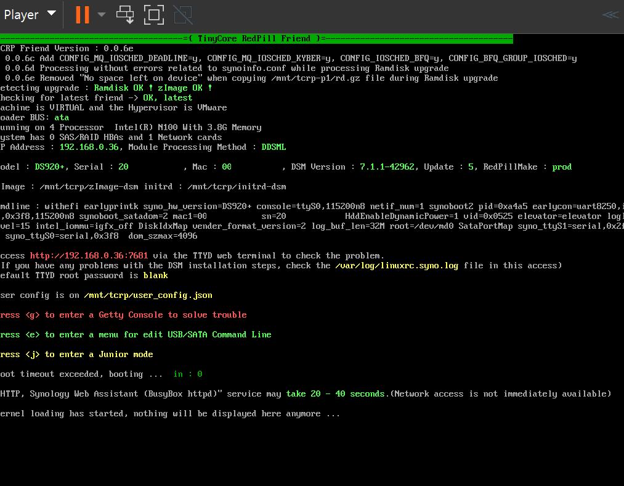The image size is (624, 486).
Task: Click the edit USB/SATA Command Line prompt
Action: point(136,334)
